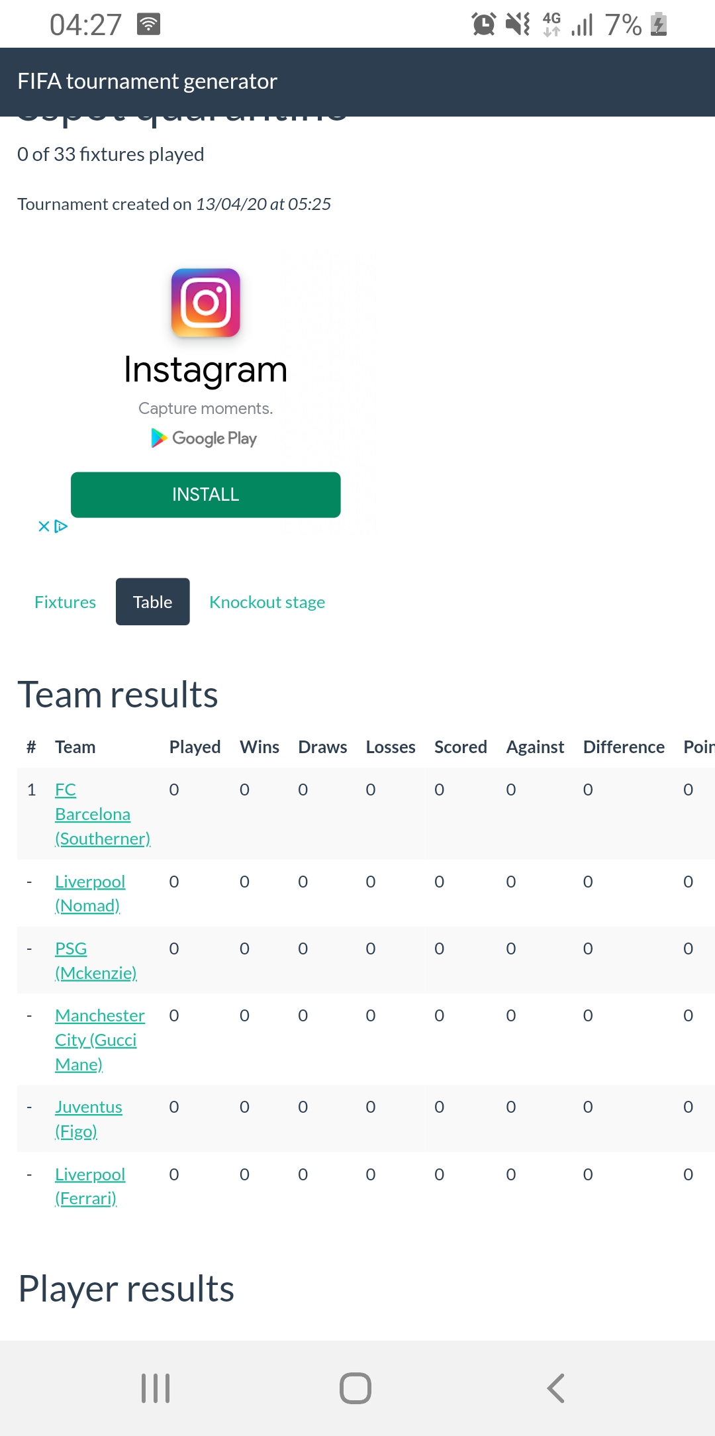Open the Liverpool (Nomad) team link
The image size is (715, 1436).
pos(90,894)
